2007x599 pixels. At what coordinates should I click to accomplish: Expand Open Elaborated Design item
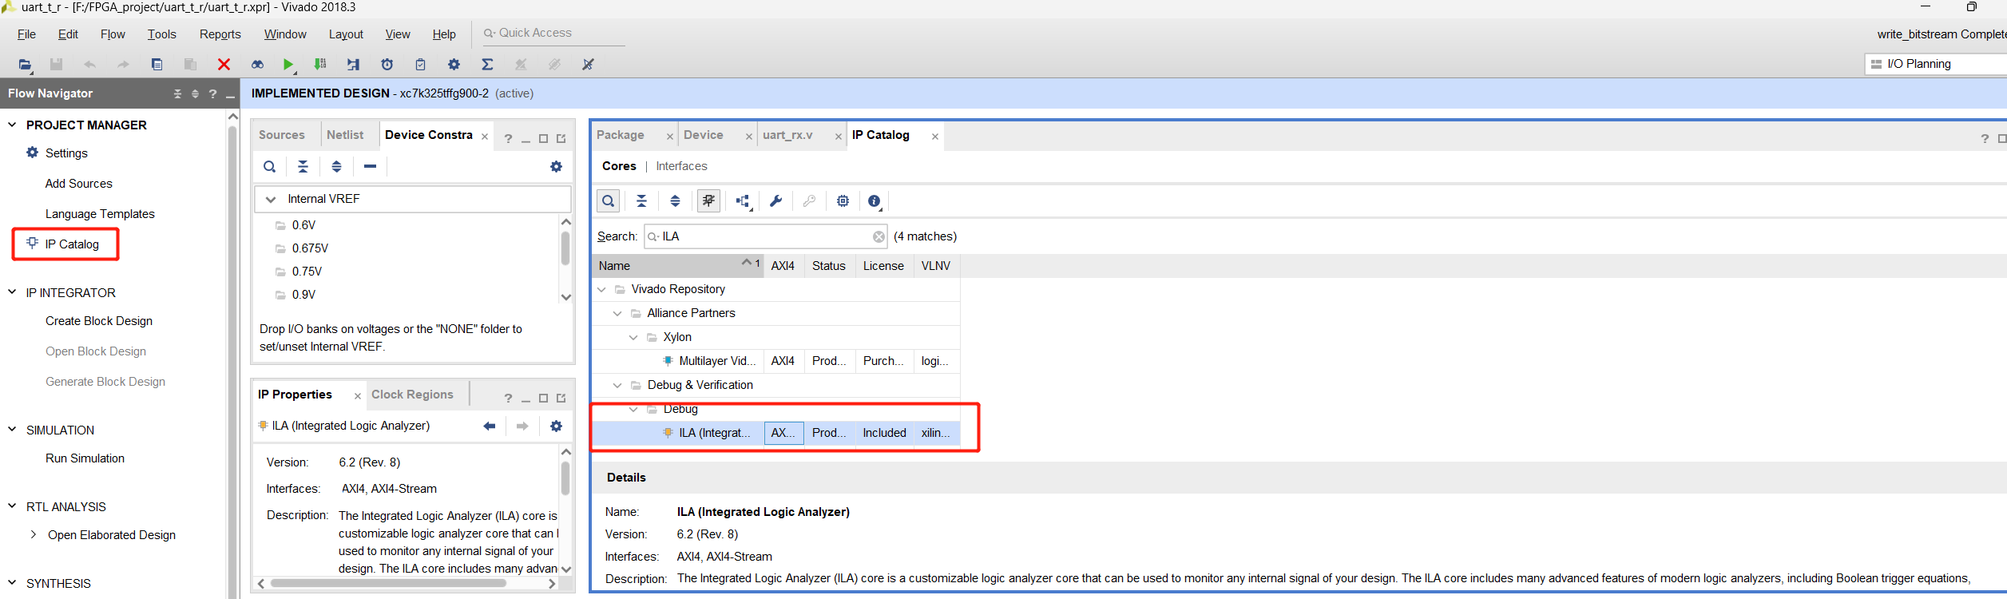33,534
